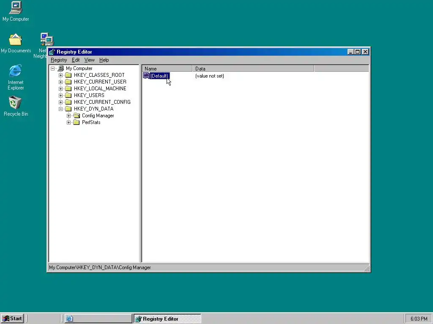Click the My Computer root computer icon in tree

pos(61,68)
